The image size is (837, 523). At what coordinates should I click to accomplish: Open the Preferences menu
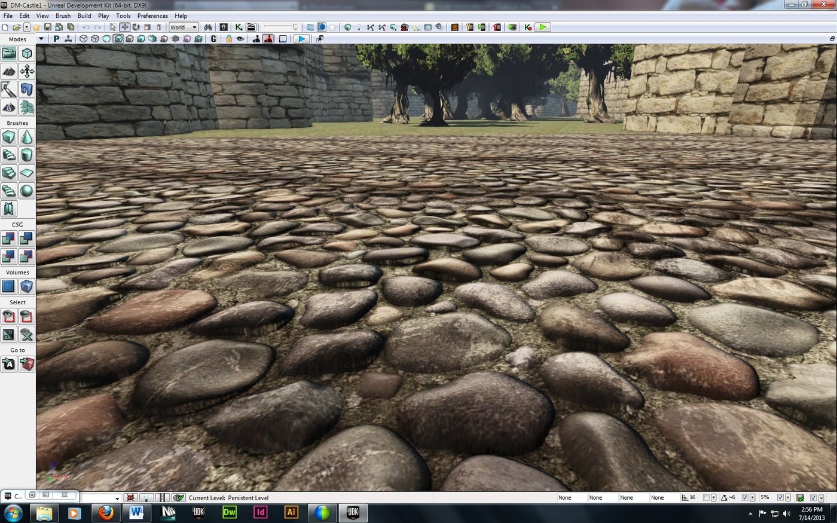point(152,16)
